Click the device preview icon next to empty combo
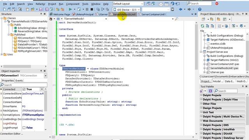This screenshot has height=140, width=249. point(173,9)
